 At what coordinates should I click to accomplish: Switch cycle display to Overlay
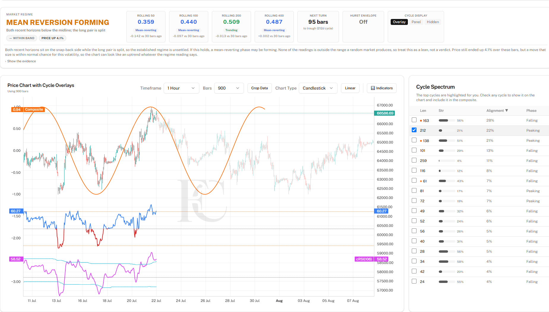(399, 22)
